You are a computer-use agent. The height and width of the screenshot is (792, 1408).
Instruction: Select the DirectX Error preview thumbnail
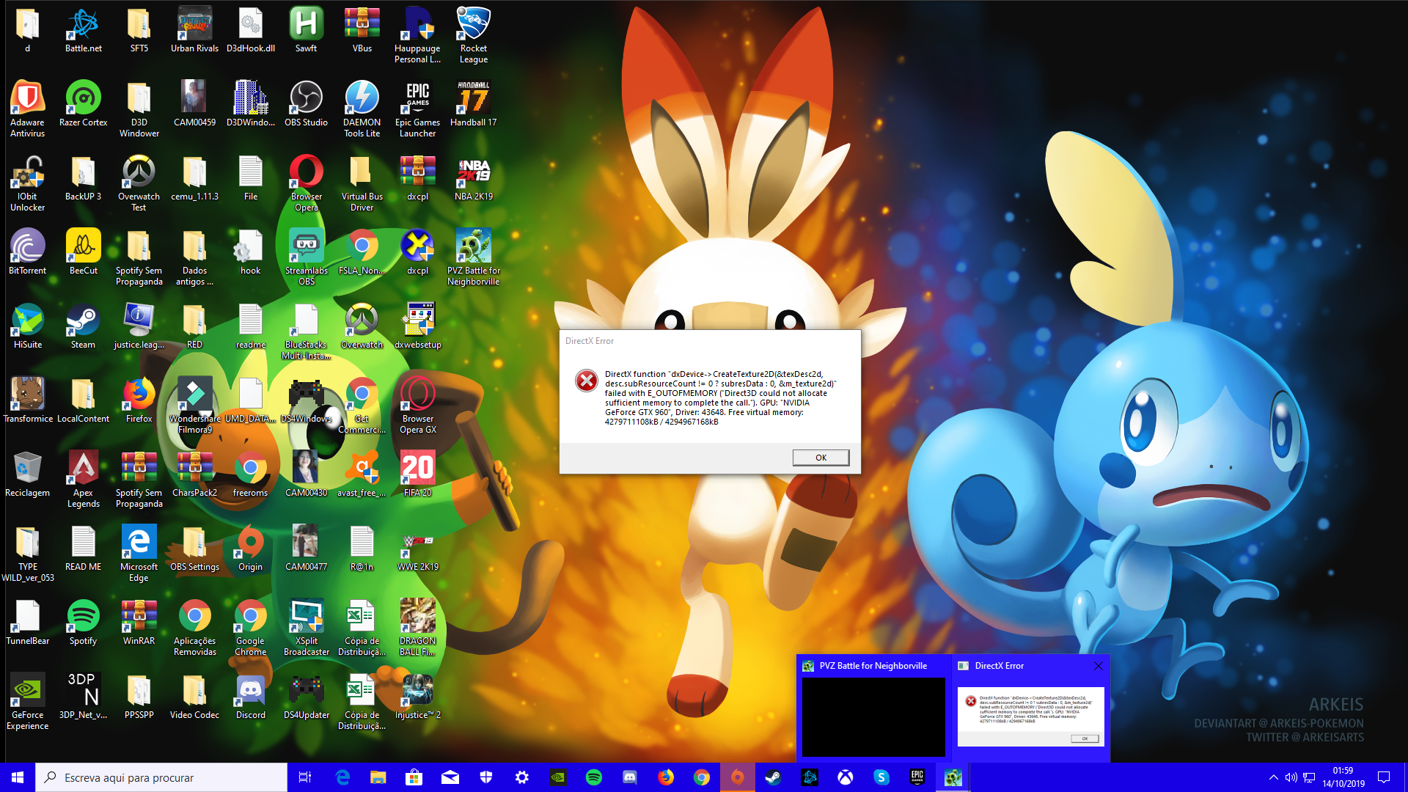pos(1030,716)
